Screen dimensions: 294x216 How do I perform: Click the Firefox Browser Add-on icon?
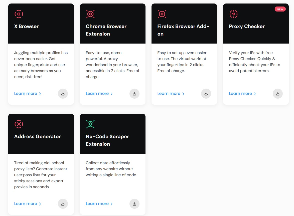[162, 14]
